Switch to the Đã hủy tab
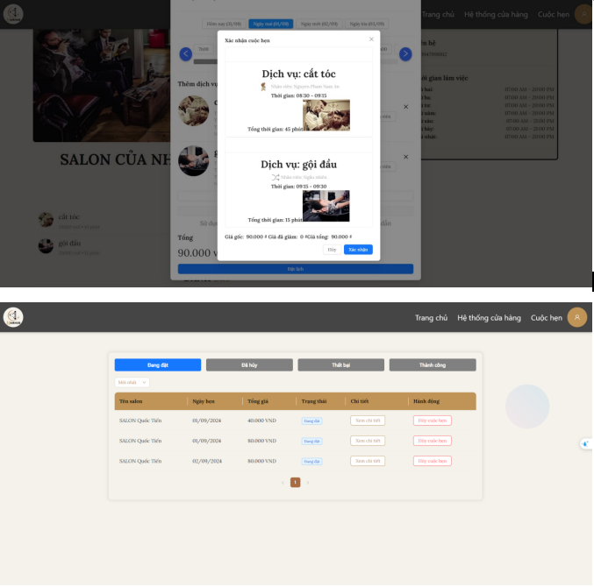Viewport: 594px width, 587px height. 249,365
